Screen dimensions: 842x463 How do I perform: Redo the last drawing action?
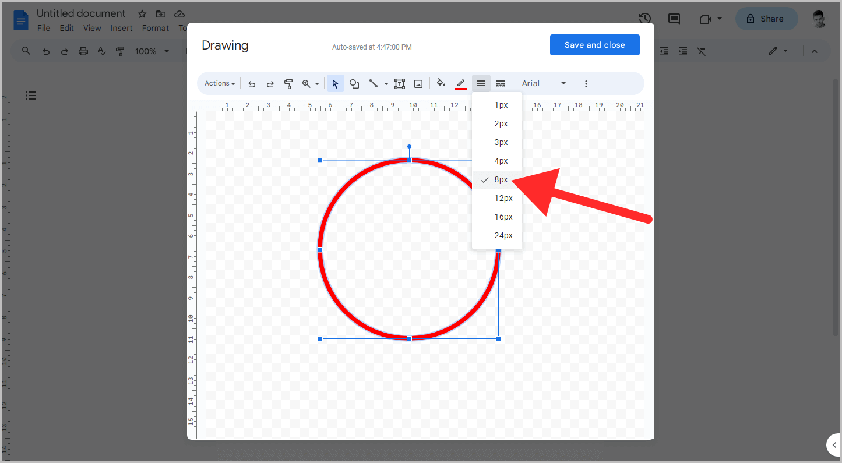[x=270, y=83]
